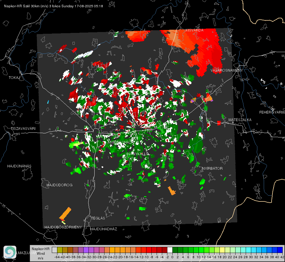Viewport: 285px width, 262px height.
Task: Click the orange echo above Hajdúböszörmény label
Action: point(65,213)
